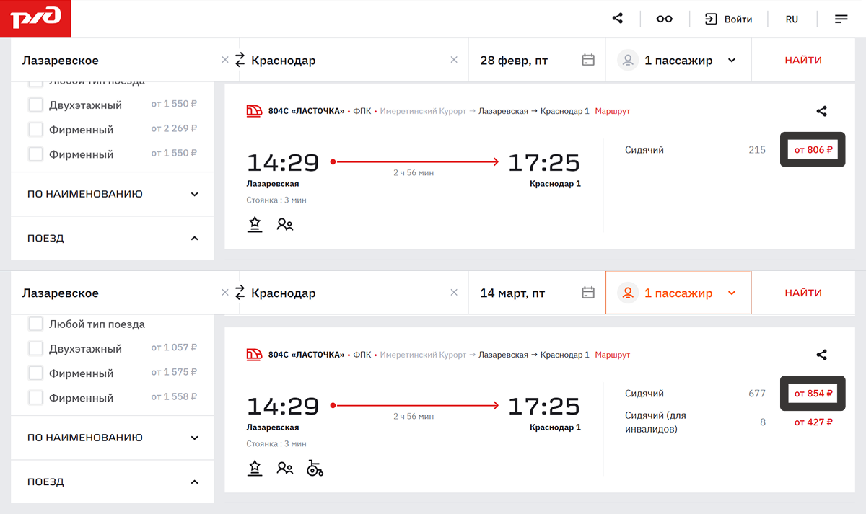Tick the Фирменный checkbox priced от 1 575 ₽
866x514 pixels.
(35, 373)
